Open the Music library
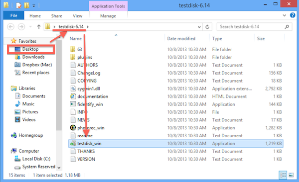This screenshot has height=182, width=299. pyautogui.click(x=28, y=104)
